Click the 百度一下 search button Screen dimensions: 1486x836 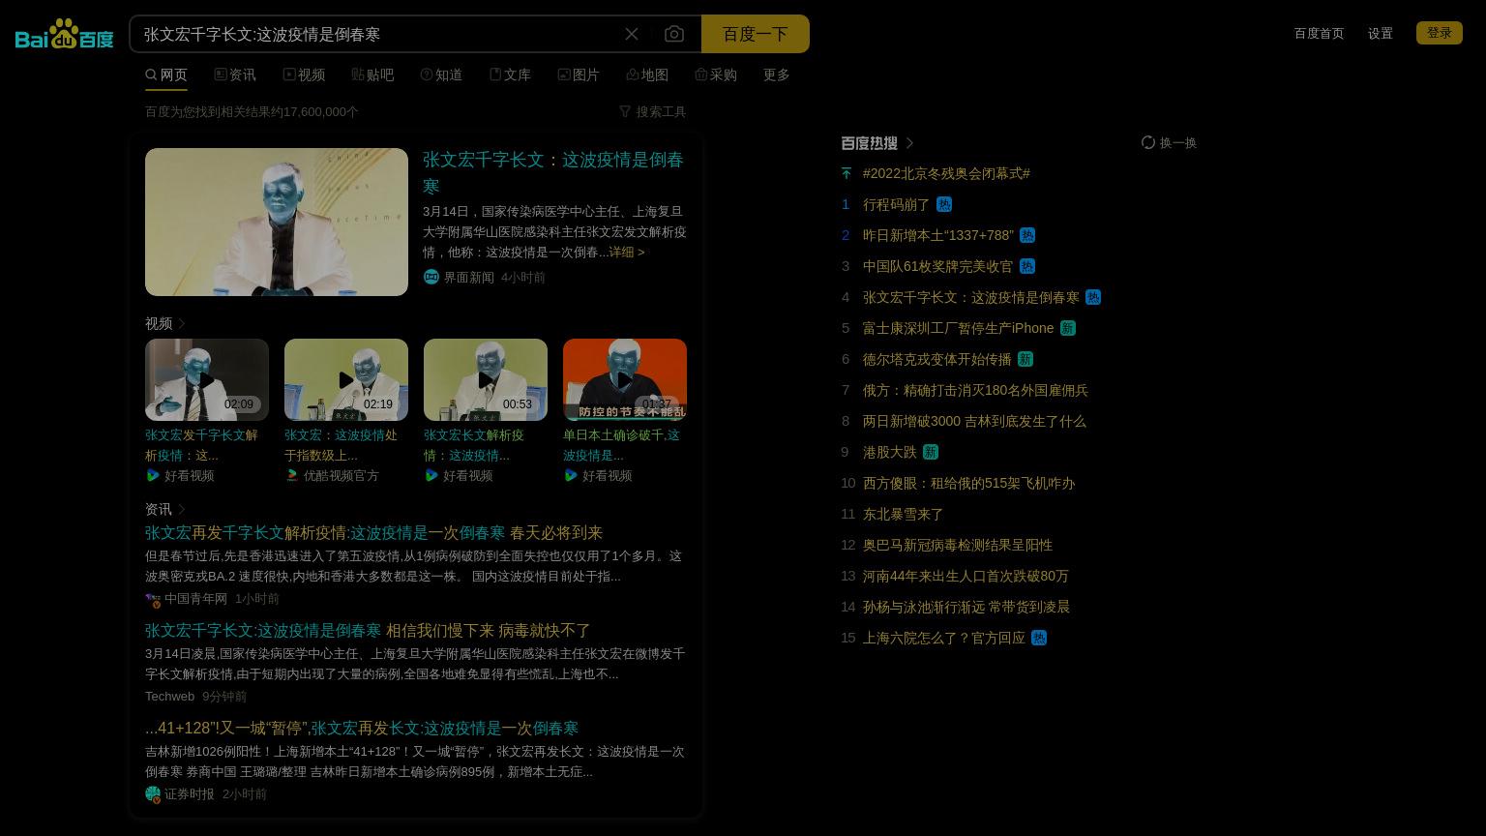click(755, 34)
